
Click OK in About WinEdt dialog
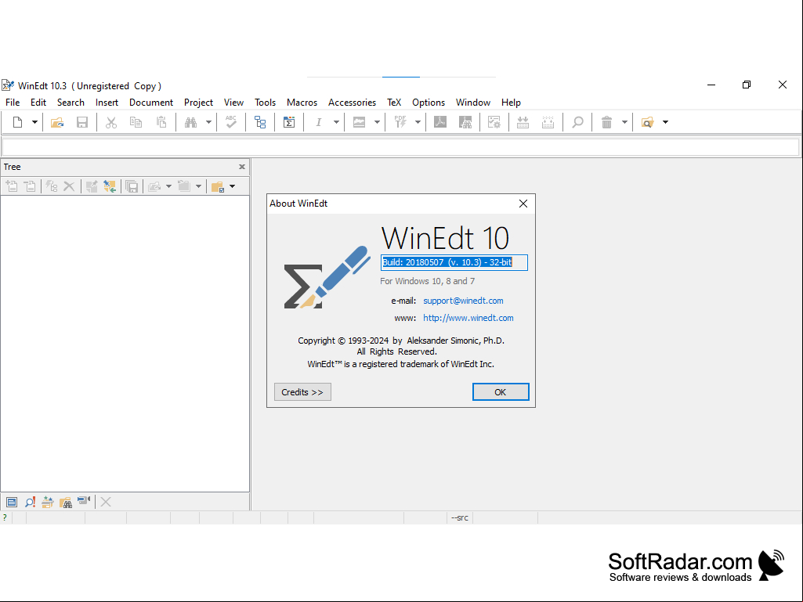501,392
